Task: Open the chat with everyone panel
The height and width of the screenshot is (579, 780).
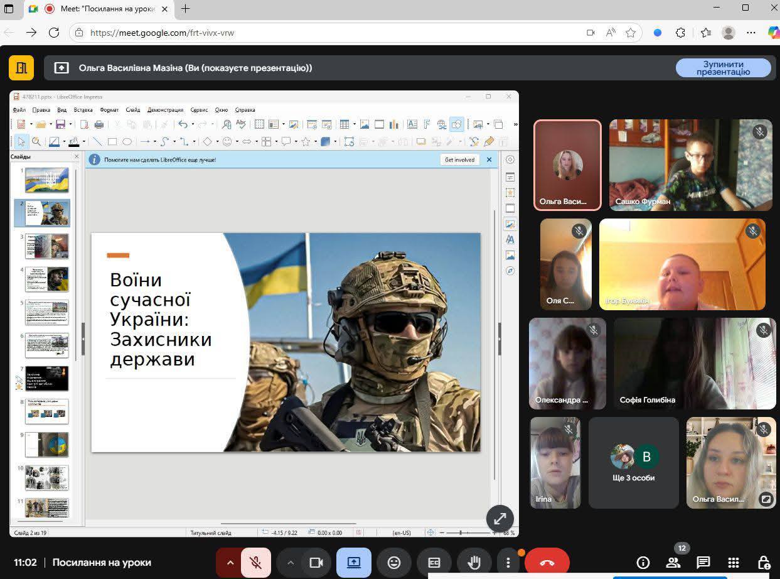Action: (703, 563)
